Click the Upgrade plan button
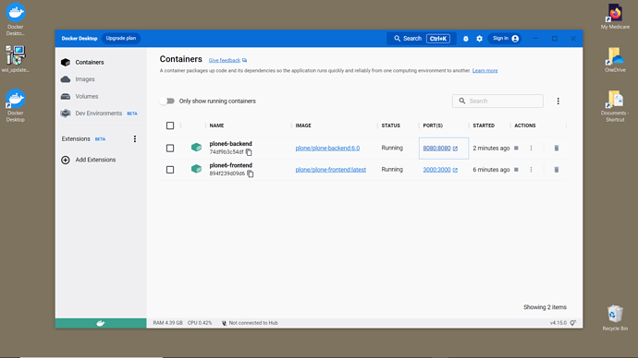 (121, 38)
